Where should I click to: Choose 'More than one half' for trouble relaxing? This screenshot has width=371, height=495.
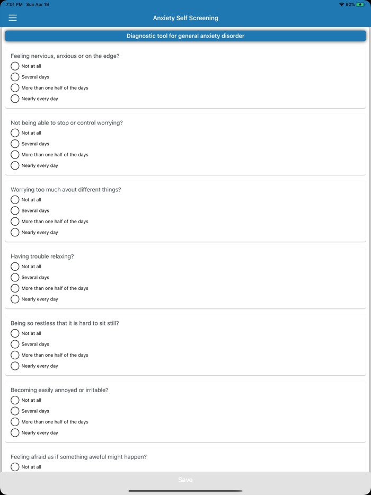[15, 288]
